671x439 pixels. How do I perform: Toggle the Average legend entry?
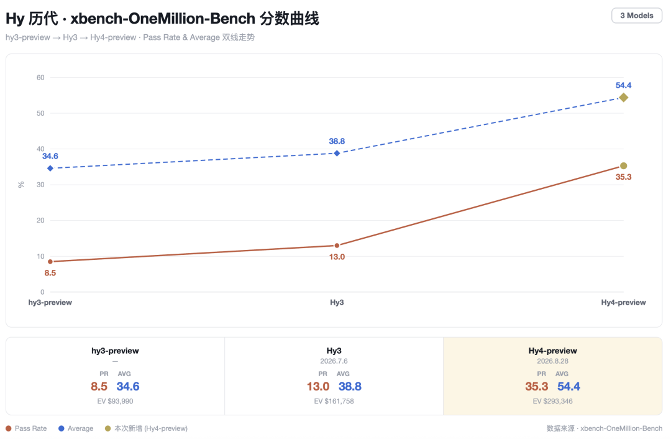tap(76, 428)
